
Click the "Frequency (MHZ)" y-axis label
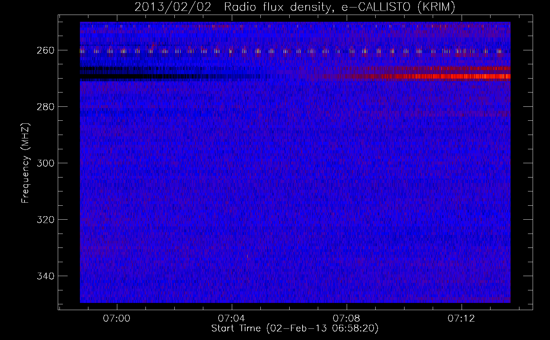click(x=26, y=163)
